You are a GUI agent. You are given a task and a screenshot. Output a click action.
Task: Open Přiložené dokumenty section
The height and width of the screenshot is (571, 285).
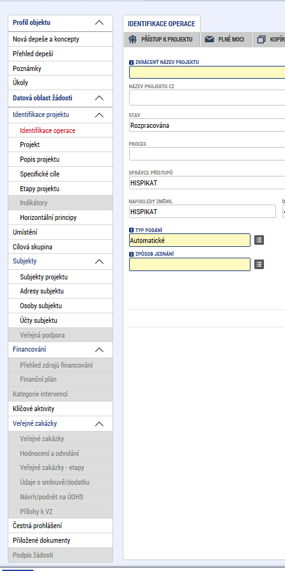click(61, 540)
